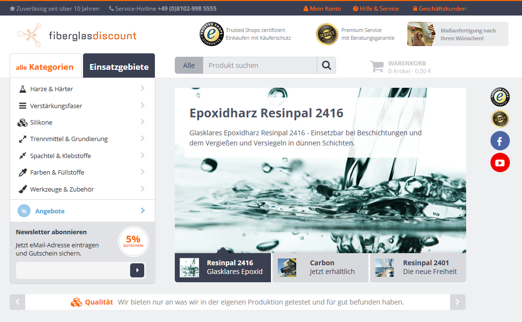Click the orange Qualität cubes icon
The height and width of the screenshot is (322, 522).
pos(76,303)
